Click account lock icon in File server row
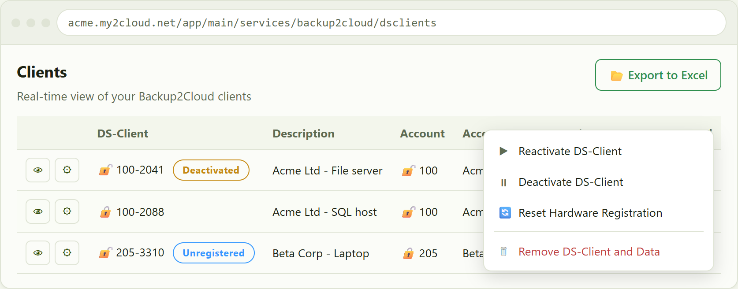Viewport: 738px width, 289px height. [408, 170]
